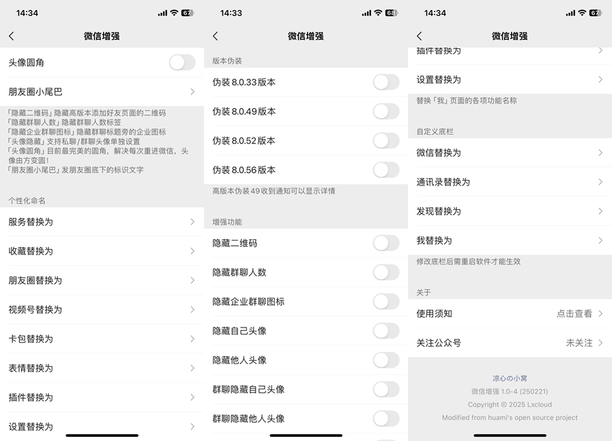Screen dimensions: 612x441
Task: Expand the 卡包替换为 row
Action: 102,338
